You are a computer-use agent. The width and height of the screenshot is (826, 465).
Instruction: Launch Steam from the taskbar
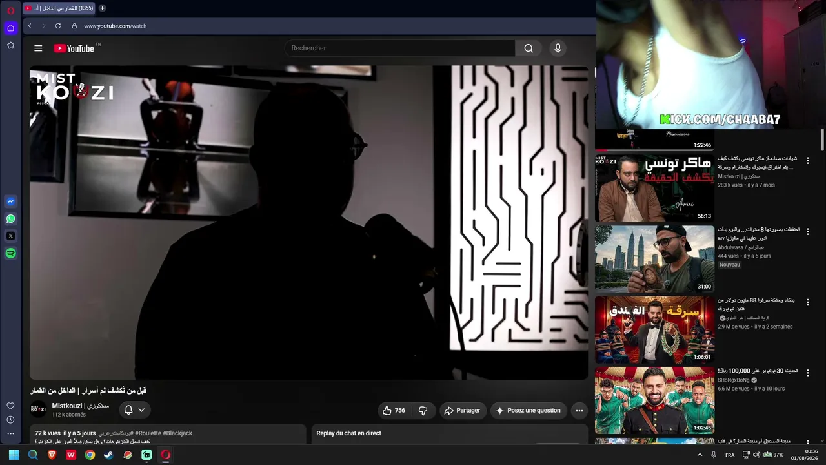tap(108, 455)
